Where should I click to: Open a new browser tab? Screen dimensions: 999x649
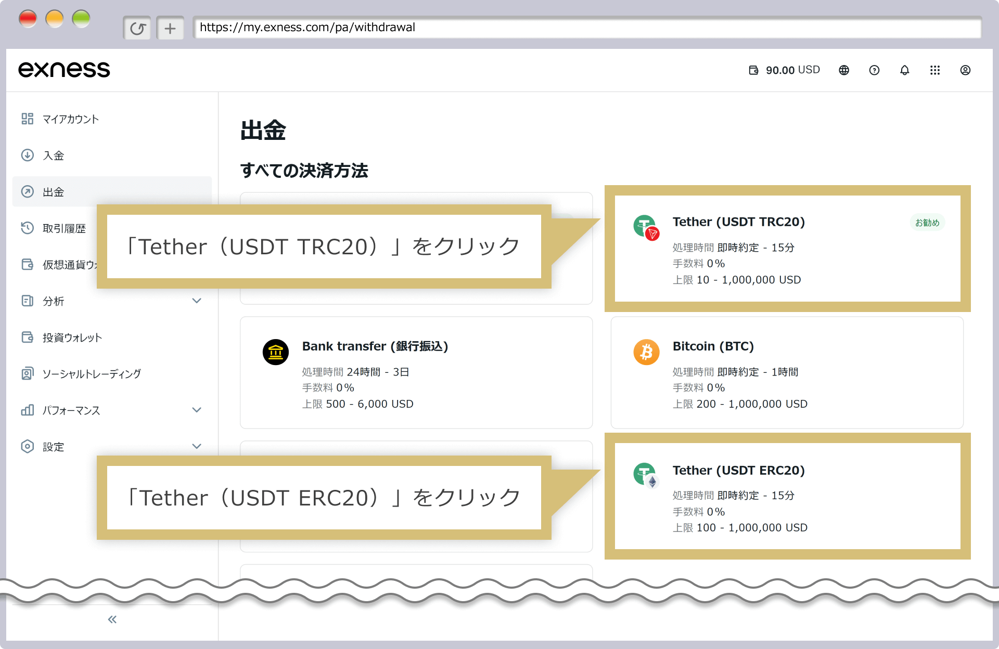170,28
